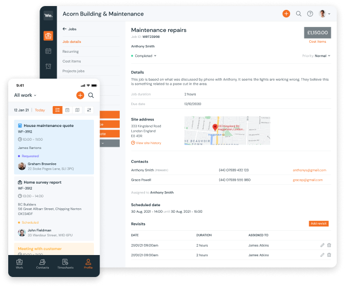
Task: Click the We. logo in sidebar
Action: coord(48,15)
